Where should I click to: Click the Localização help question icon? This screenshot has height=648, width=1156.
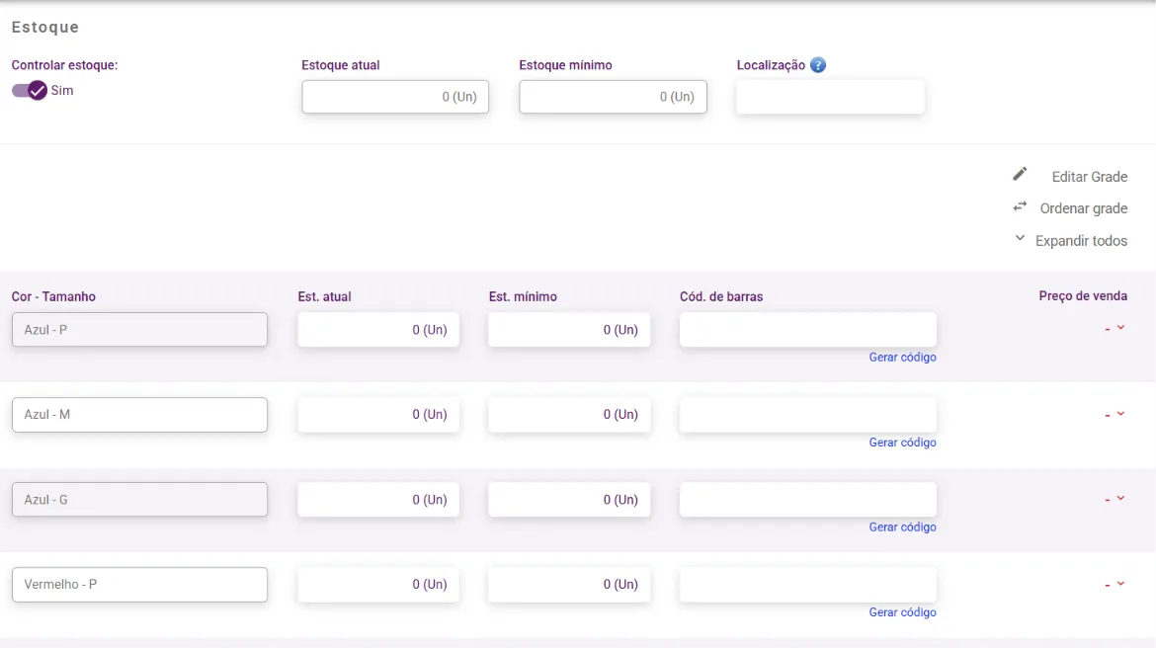click(818, 65)
